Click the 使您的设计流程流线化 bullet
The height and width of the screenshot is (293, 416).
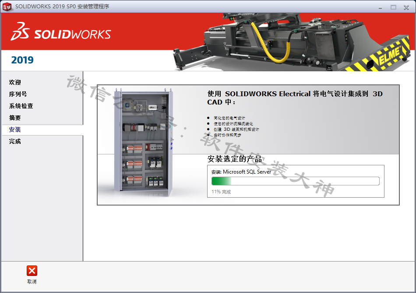(233, 124)
